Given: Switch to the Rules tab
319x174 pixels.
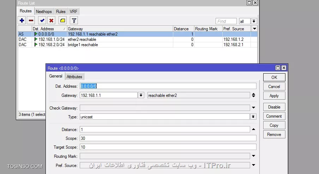Looking at the screenshot, I should click(x=61, y=12).
